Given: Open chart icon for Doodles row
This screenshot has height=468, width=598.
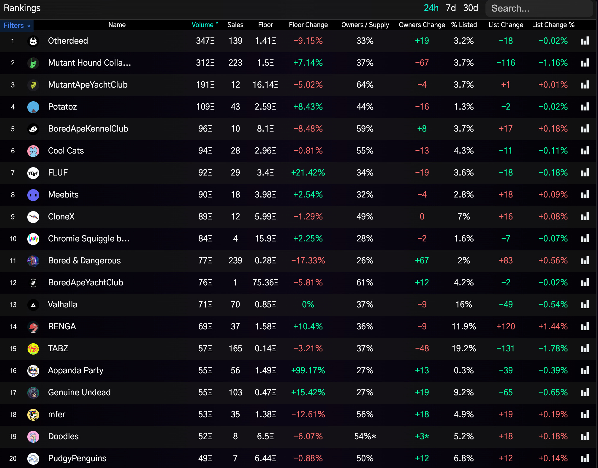Looking at the screenshot, I should point(585,437).
